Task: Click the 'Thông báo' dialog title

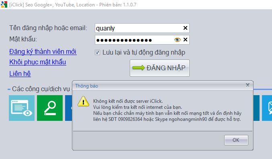Action: [86, 86]
